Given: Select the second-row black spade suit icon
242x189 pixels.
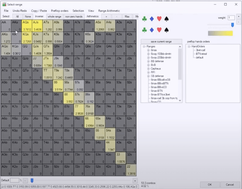Looking at the screenshot, I should click(166, 30).
